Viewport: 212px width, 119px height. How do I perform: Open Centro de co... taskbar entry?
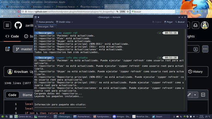click(24, 117)
